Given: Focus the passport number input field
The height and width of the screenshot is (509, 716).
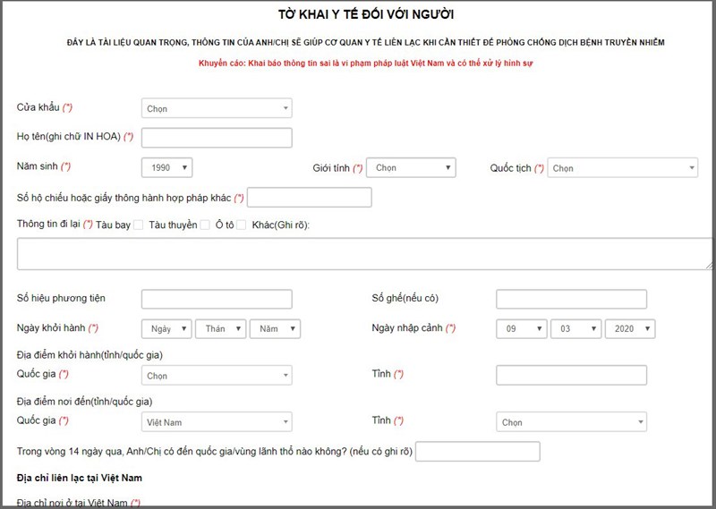Looking at the screenshot, I should click(309, 197).
